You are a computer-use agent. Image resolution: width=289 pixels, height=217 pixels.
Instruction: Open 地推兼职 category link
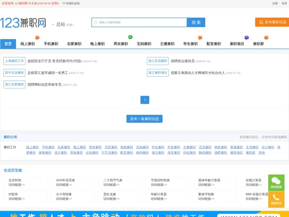pyautogui.click(x=126, y=147)
